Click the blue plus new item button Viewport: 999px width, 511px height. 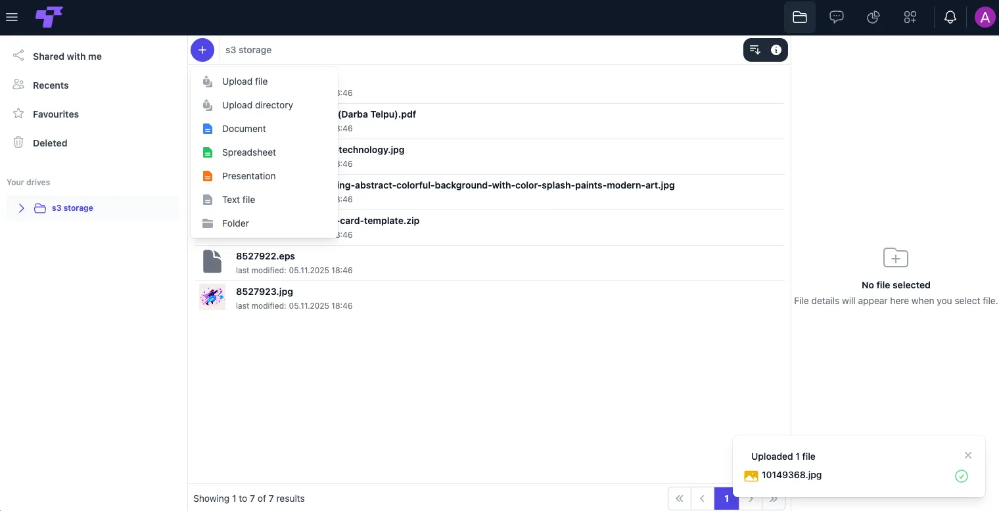[x=202, y=50]
